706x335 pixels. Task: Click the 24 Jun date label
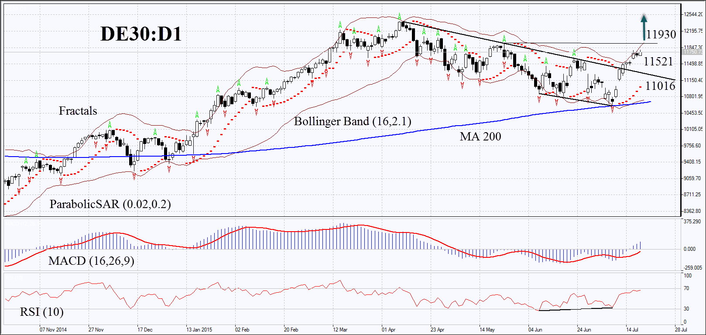584,330
